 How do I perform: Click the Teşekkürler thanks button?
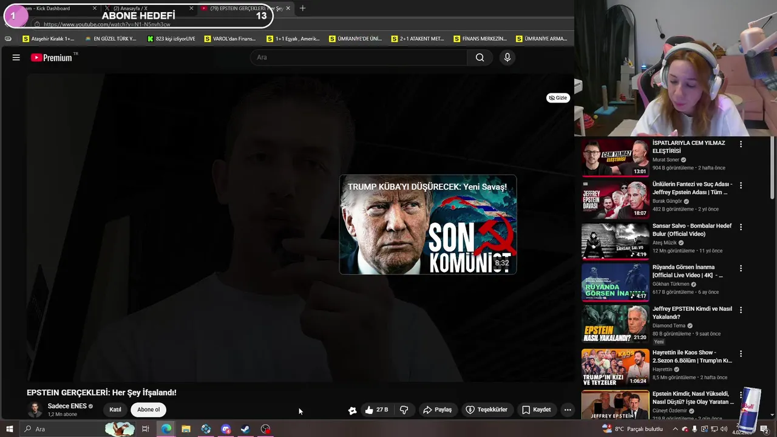click(486, 410)
